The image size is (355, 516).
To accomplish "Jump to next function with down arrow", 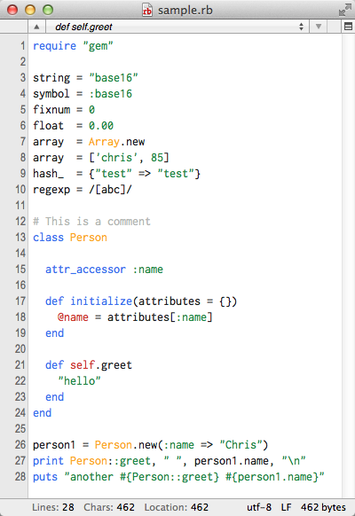I will [318, 27].
